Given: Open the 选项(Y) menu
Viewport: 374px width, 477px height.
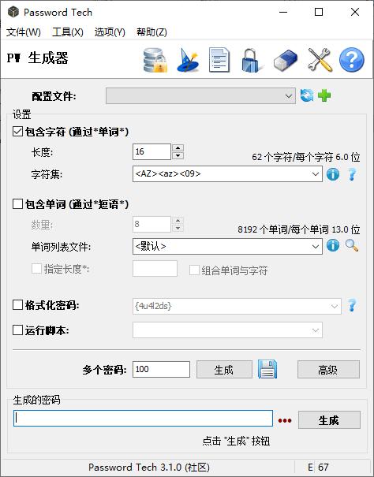Looking at the screenshot, I should click(110, 32).
